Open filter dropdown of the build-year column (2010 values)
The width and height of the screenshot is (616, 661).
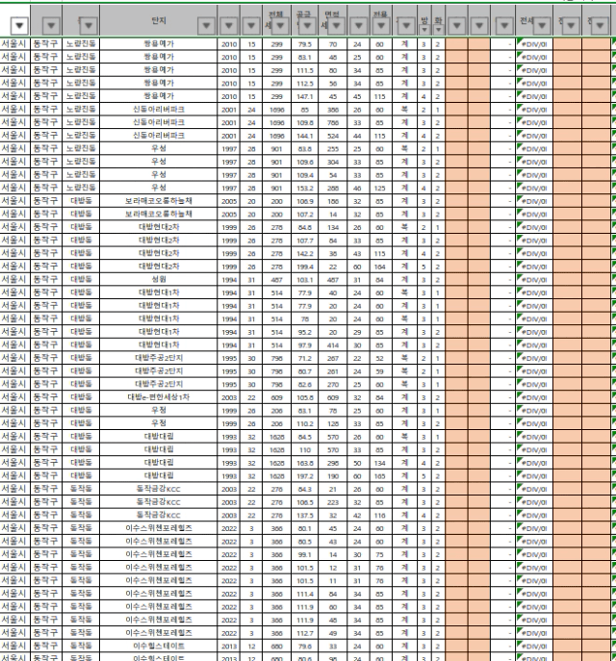(x=229, y=26)
